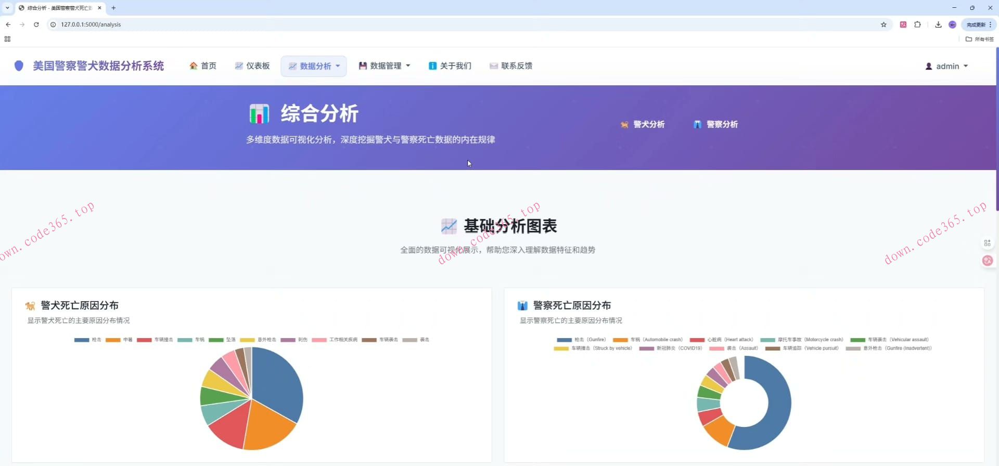Viewport: 999px width, 466px height.
Task: Open 仪表板 navigation item
Action: point(252,66)
